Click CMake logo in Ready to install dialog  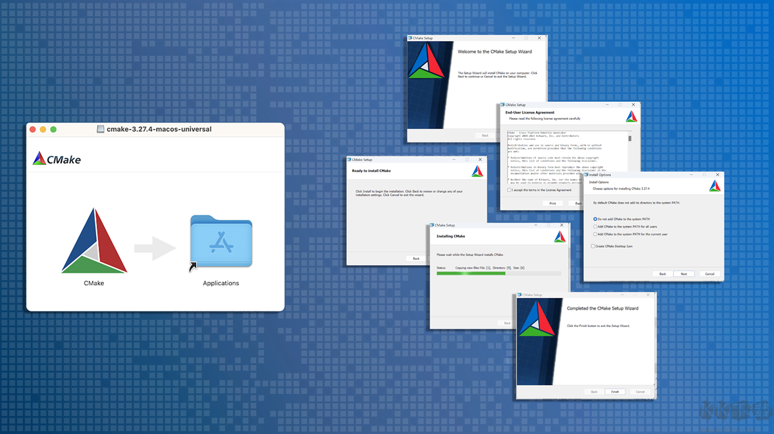[x=477, y=171]
